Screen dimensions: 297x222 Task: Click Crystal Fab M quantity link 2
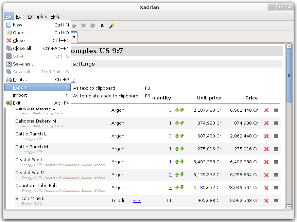[x=170, y=174]
